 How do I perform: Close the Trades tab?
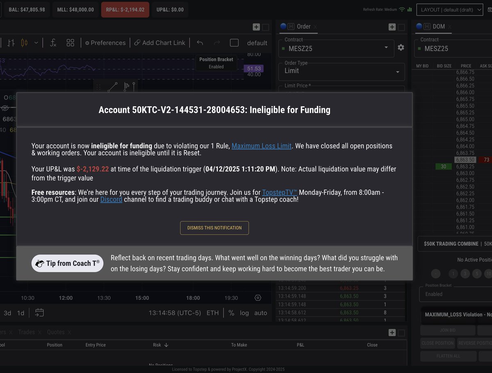point(40,332)
